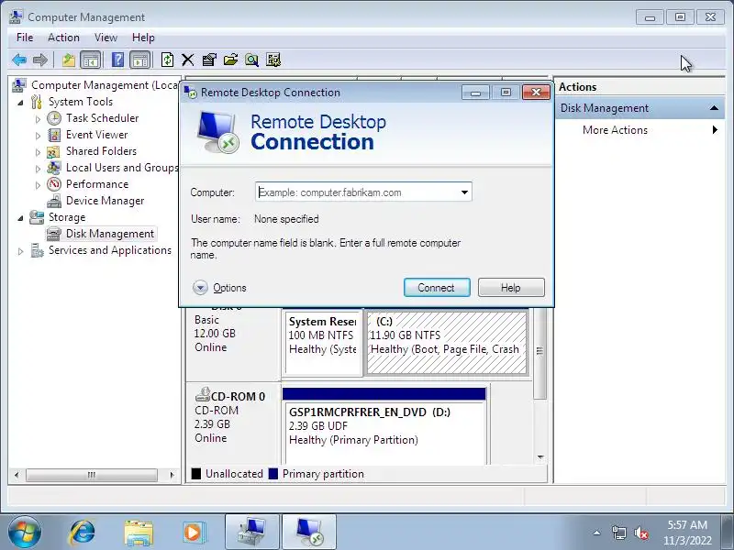Collapse the System Tools tree node
Screen dimensions: 734x550
(x=20, y=102)
